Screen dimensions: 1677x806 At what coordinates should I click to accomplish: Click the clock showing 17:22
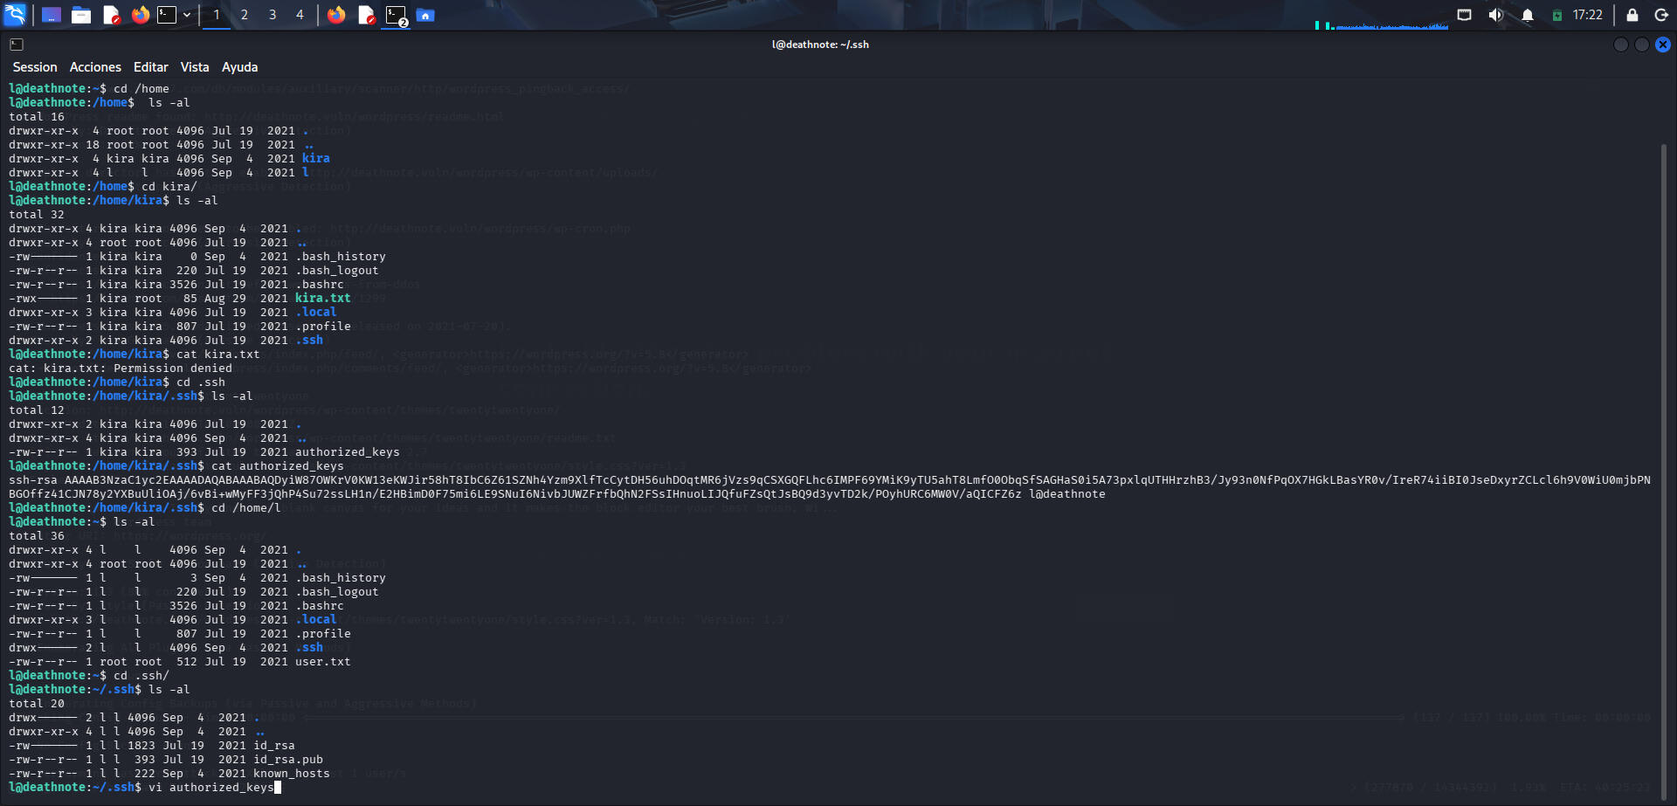click(x=1588, y=15)
